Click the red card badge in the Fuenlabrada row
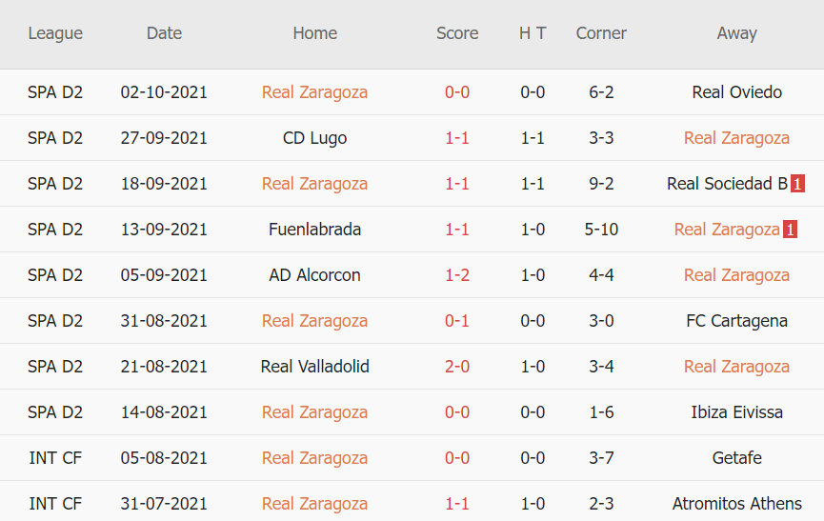The height and width of the screenshot is (521, 824). coord(790,230)
